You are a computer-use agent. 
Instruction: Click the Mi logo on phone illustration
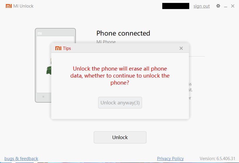(x=40, y=34)
